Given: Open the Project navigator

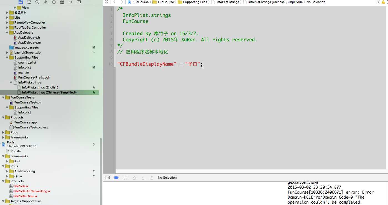Looking at the screenshot, I should [x=21, y=2].
